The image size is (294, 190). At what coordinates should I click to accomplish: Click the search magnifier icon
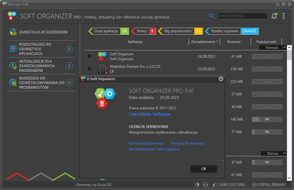click(x=211, y=16)
